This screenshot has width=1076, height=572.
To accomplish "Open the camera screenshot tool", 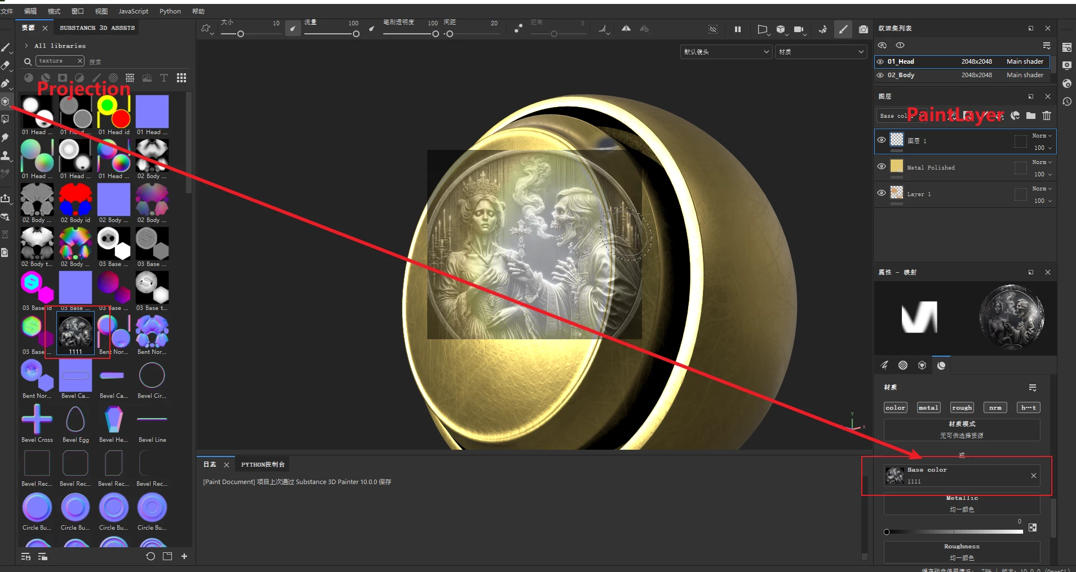I will (x=863, y=29).
